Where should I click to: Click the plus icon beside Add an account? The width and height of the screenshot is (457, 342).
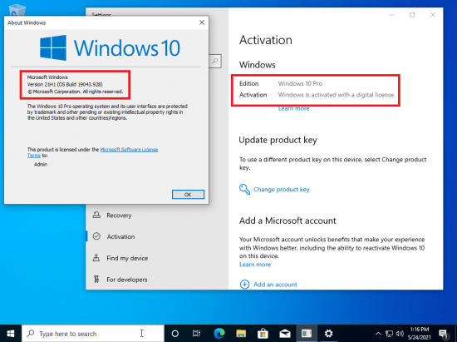click(244, 285)
